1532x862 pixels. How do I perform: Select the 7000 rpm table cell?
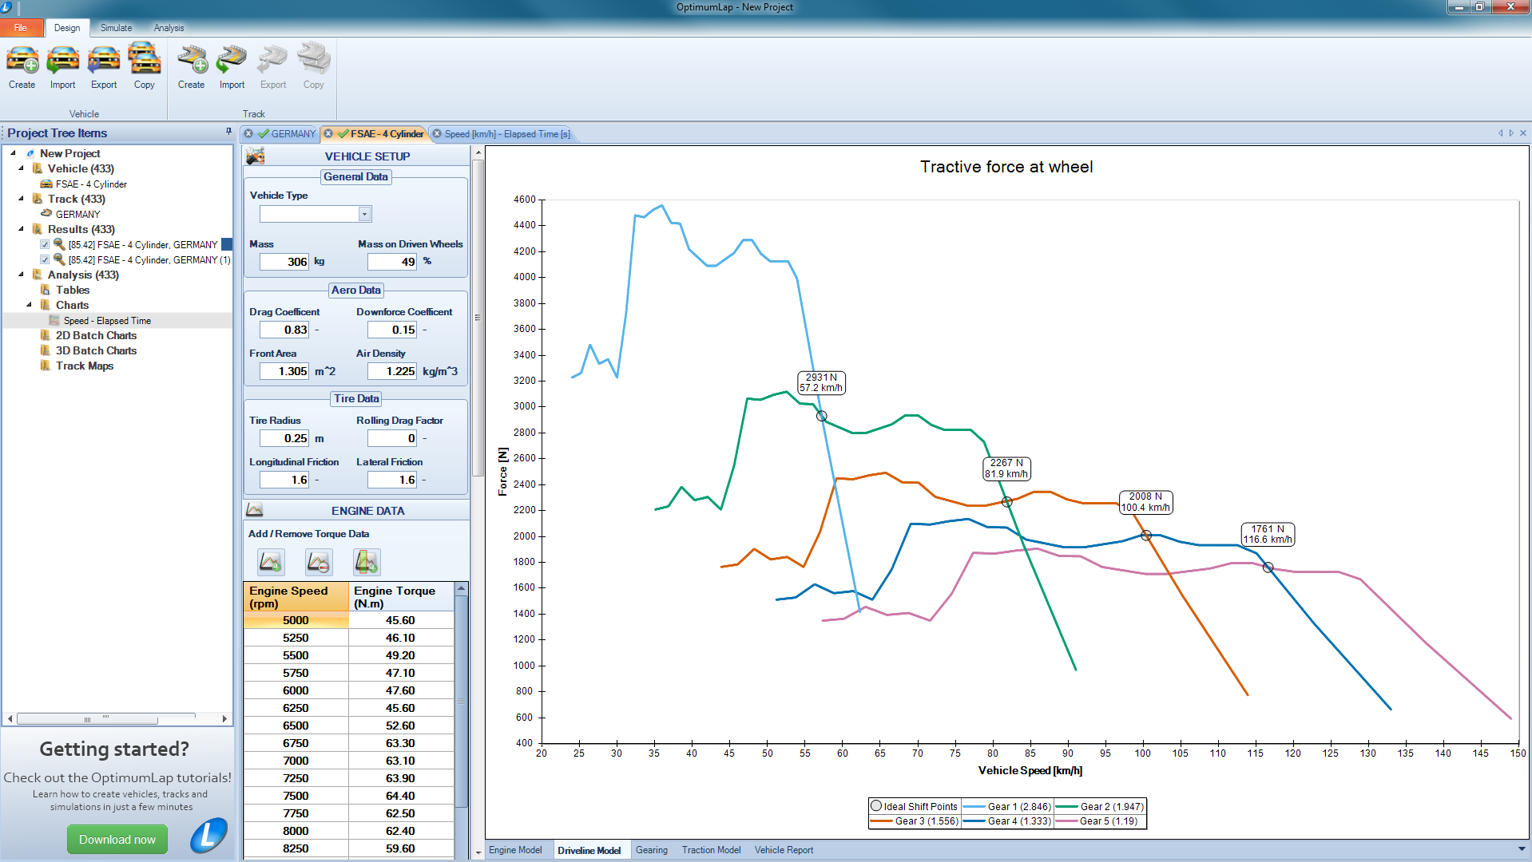[x=296, y=761]
